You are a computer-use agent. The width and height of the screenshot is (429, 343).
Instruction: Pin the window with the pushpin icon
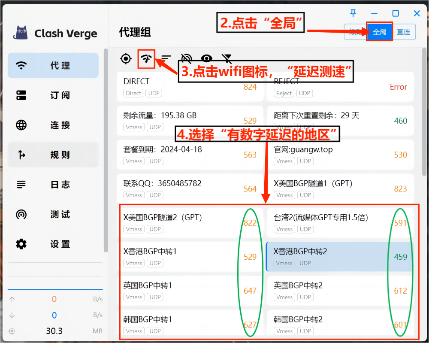pos(353,13)
